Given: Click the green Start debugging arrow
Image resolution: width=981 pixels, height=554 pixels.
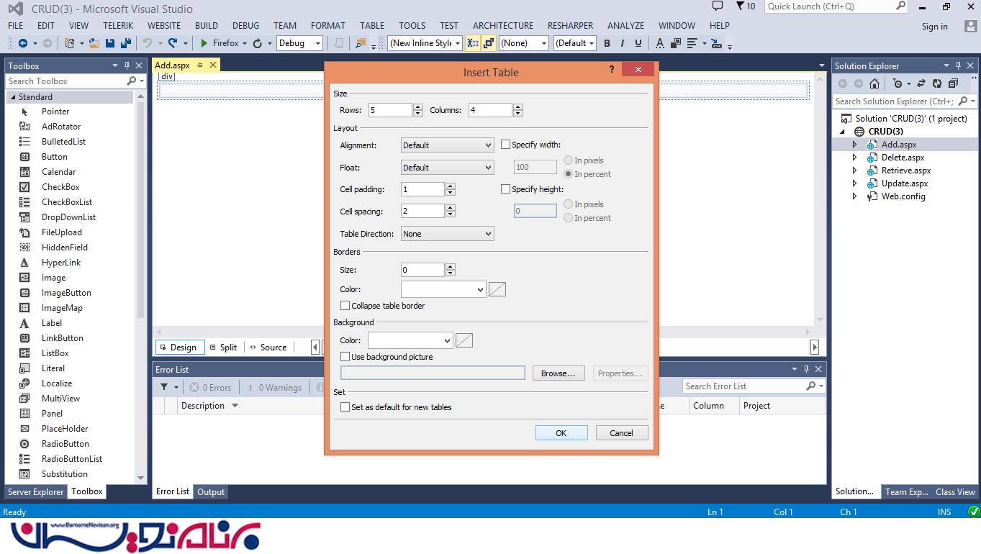Looking at the screenshot, I should pyautogui.click(x=204, y=43).
